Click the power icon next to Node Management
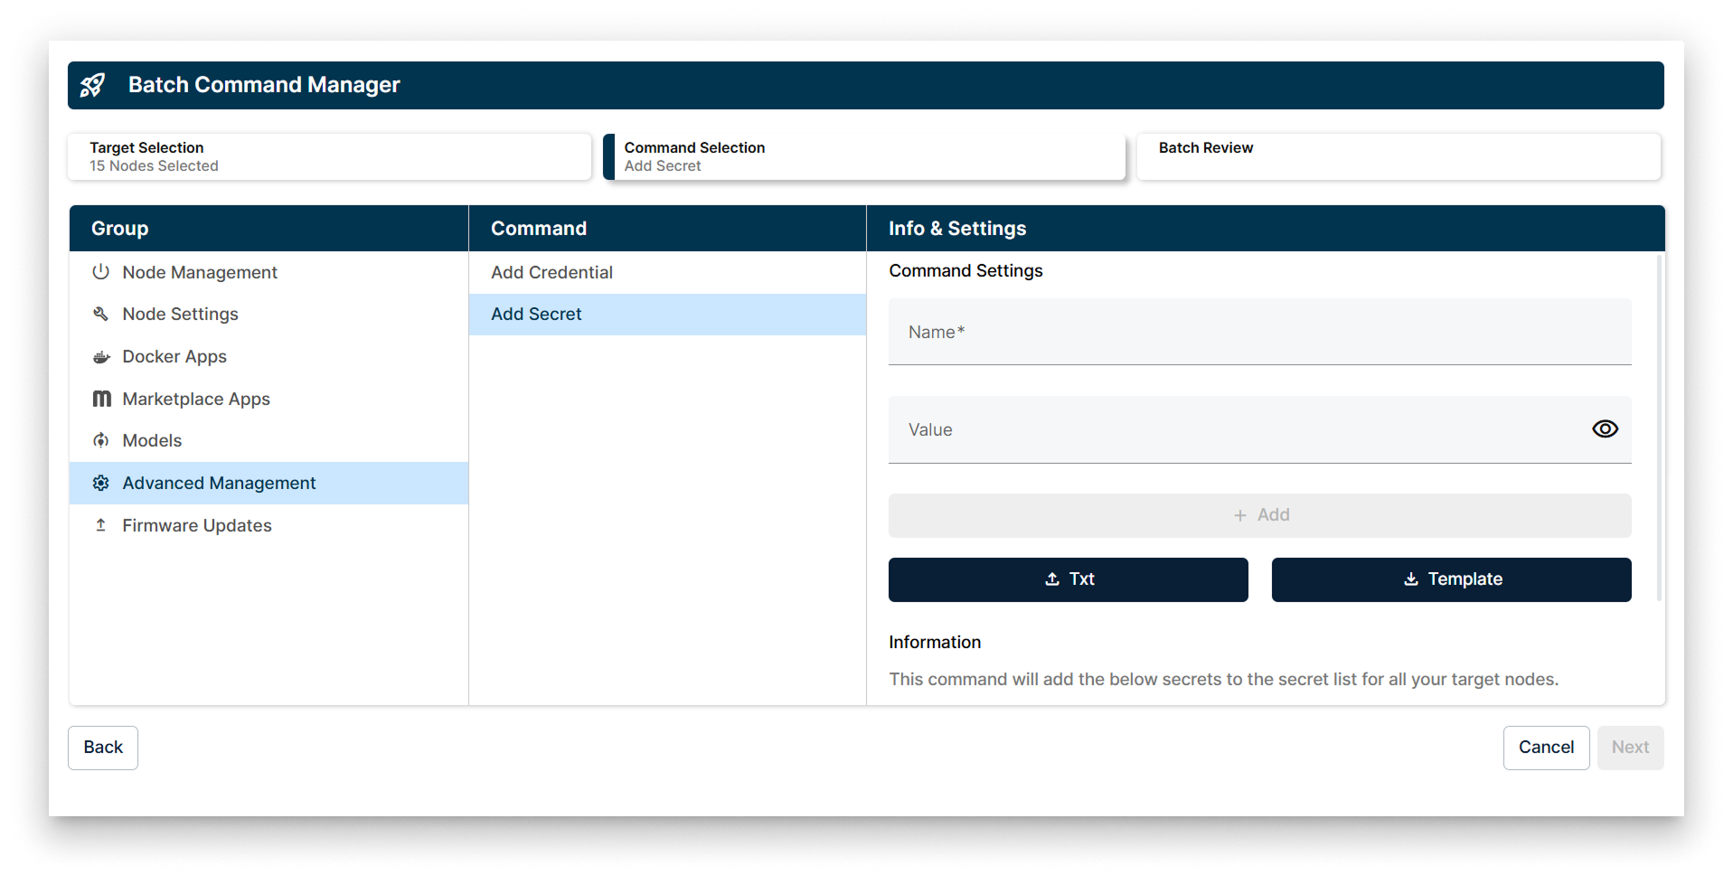 pyautogui.click(x=101, y=271)
